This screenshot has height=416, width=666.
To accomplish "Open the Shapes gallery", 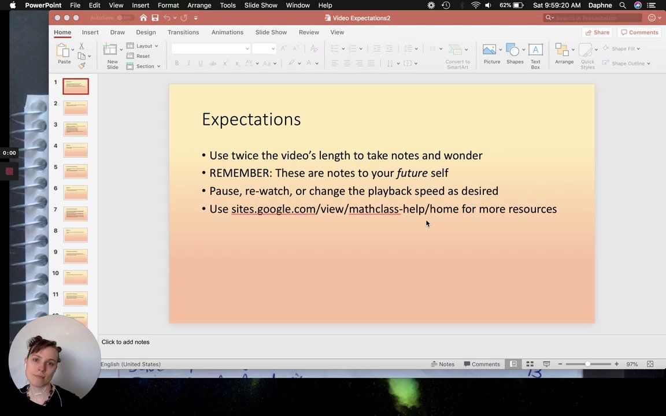I will 513,54.
